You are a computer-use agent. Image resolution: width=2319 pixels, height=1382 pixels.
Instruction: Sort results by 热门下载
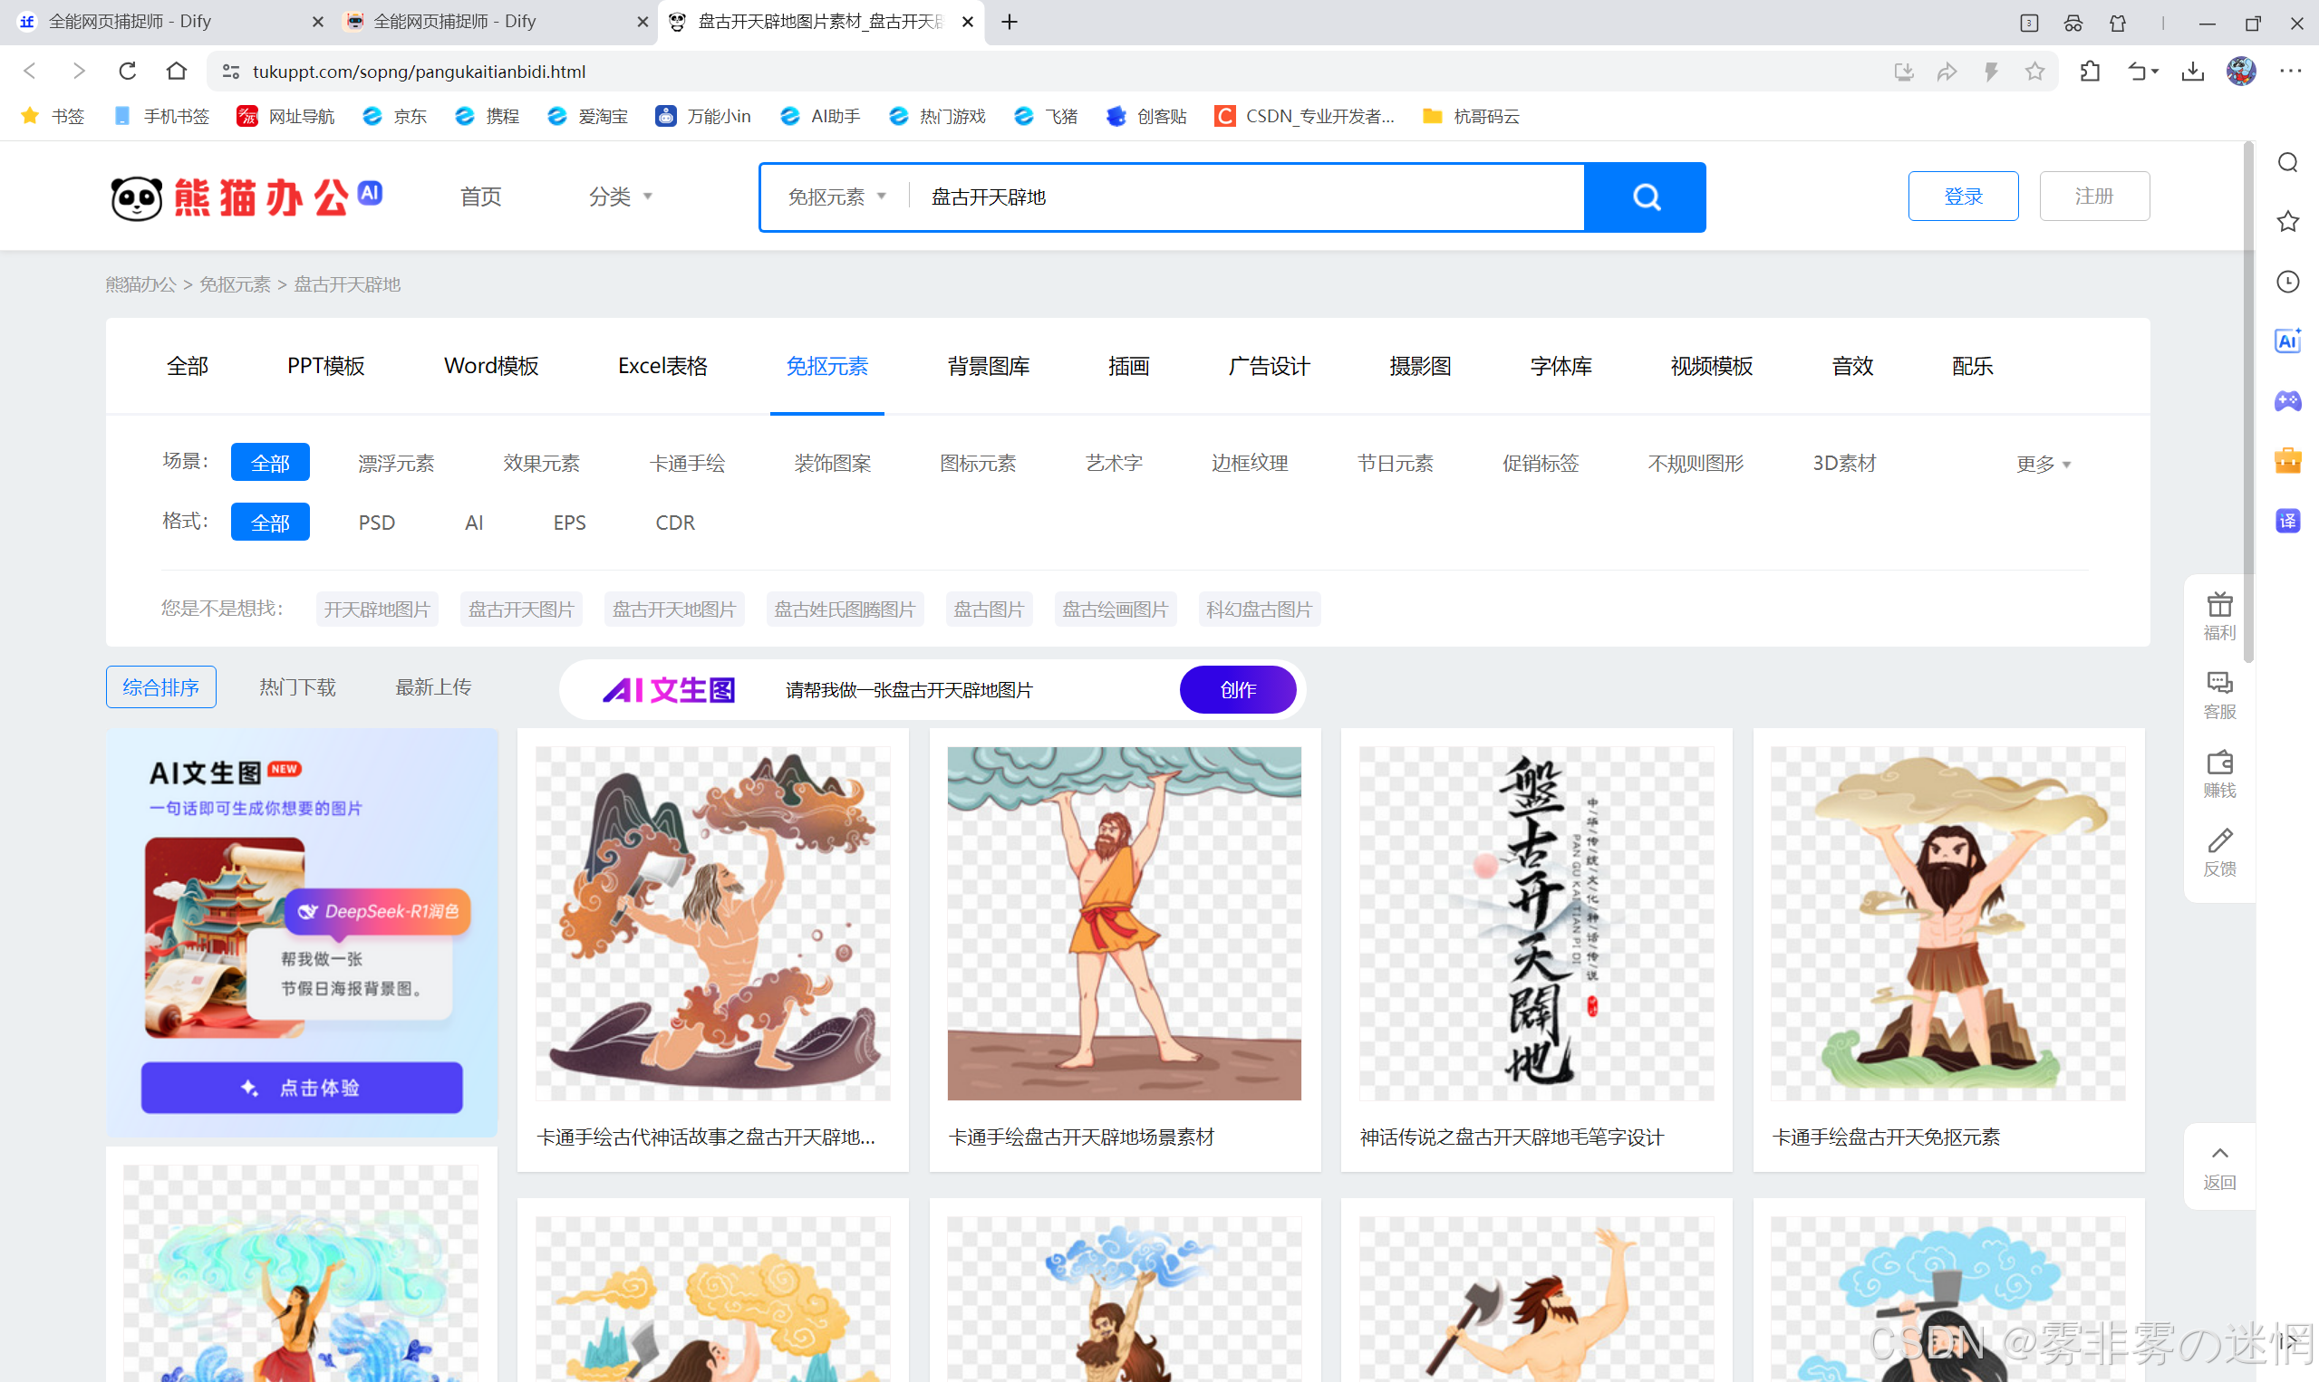(x=297, y=687)
